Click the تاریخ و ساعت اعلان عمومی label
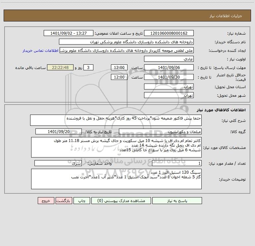Viewport: 255px width, 246px height. [119, 33]
